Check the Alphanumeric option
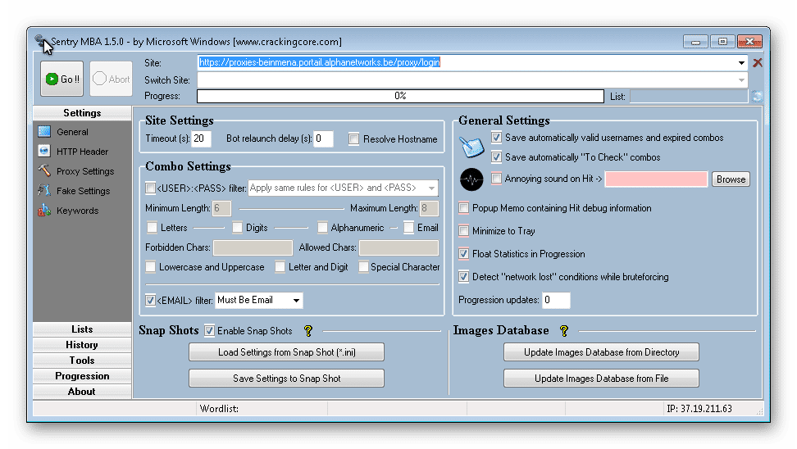The width and height of the screenshot is (797, 449). (322, 228)
